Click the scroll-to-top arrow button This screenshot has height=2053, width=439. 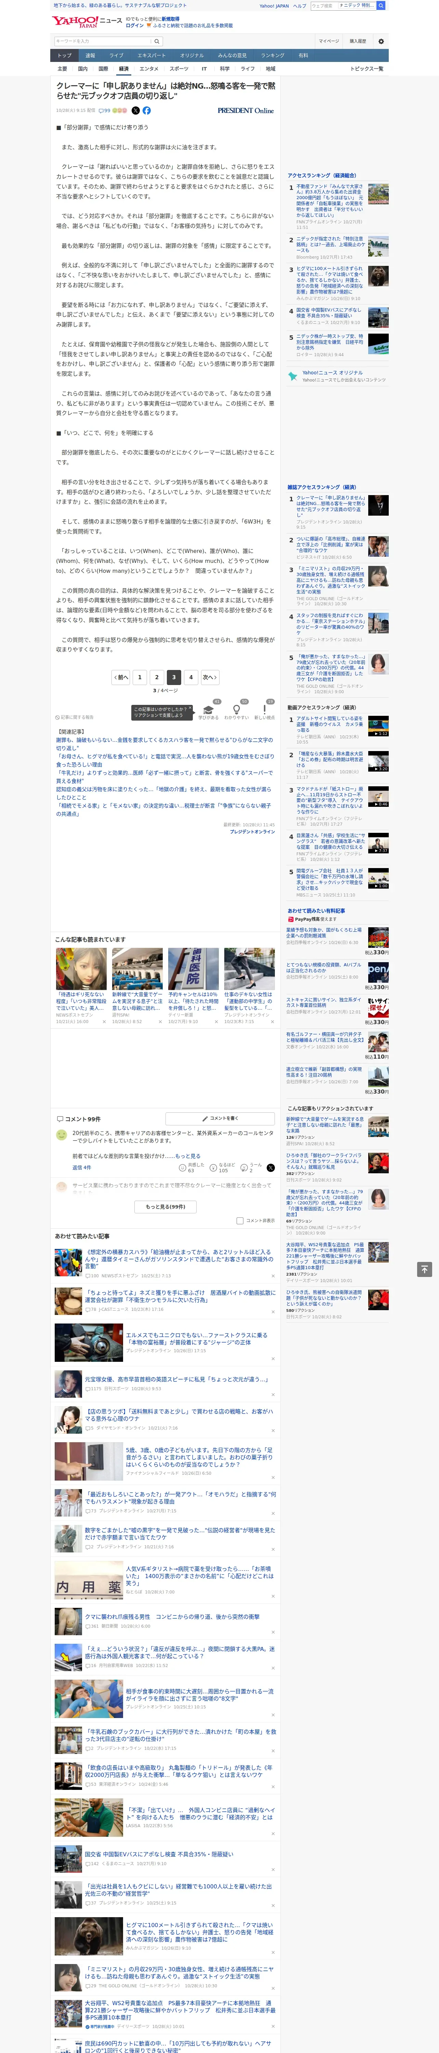[425, 1269]
